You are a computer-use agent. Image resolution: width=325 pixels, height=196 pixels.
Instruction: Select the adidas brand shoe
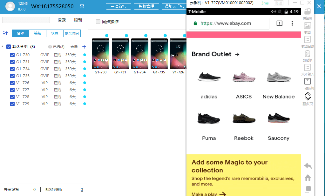click(x=209, y=77)
